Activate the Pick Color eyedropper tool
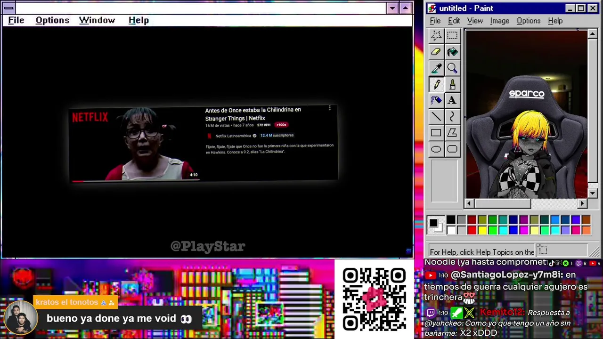The image size is (603, 339). (436, 68)
